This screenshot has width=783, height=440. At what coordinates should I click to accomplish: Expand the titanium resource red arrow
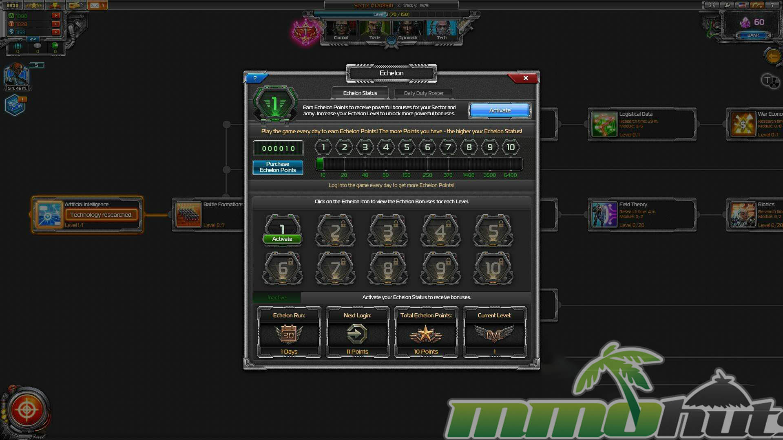[x=56, y=24]
